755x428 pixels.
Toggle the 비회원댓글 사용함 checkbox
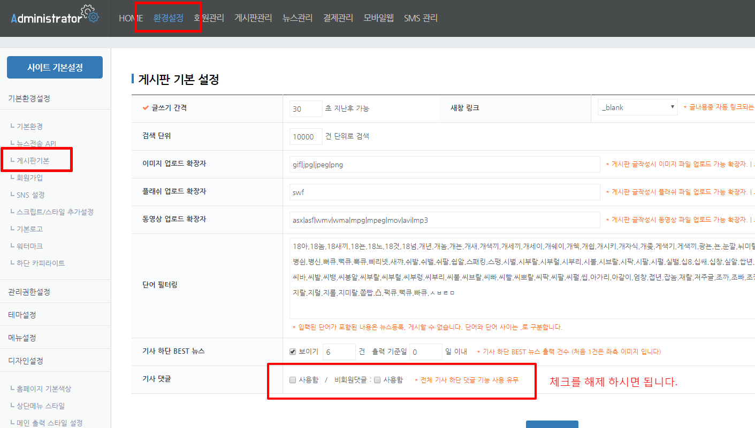(x=377, y=380)
